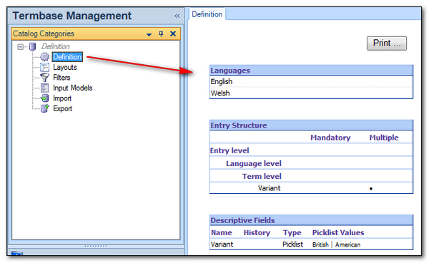Screen dimensions: 429x263
Task: Click the Export arrow icon
Action: tap(44, 108)
